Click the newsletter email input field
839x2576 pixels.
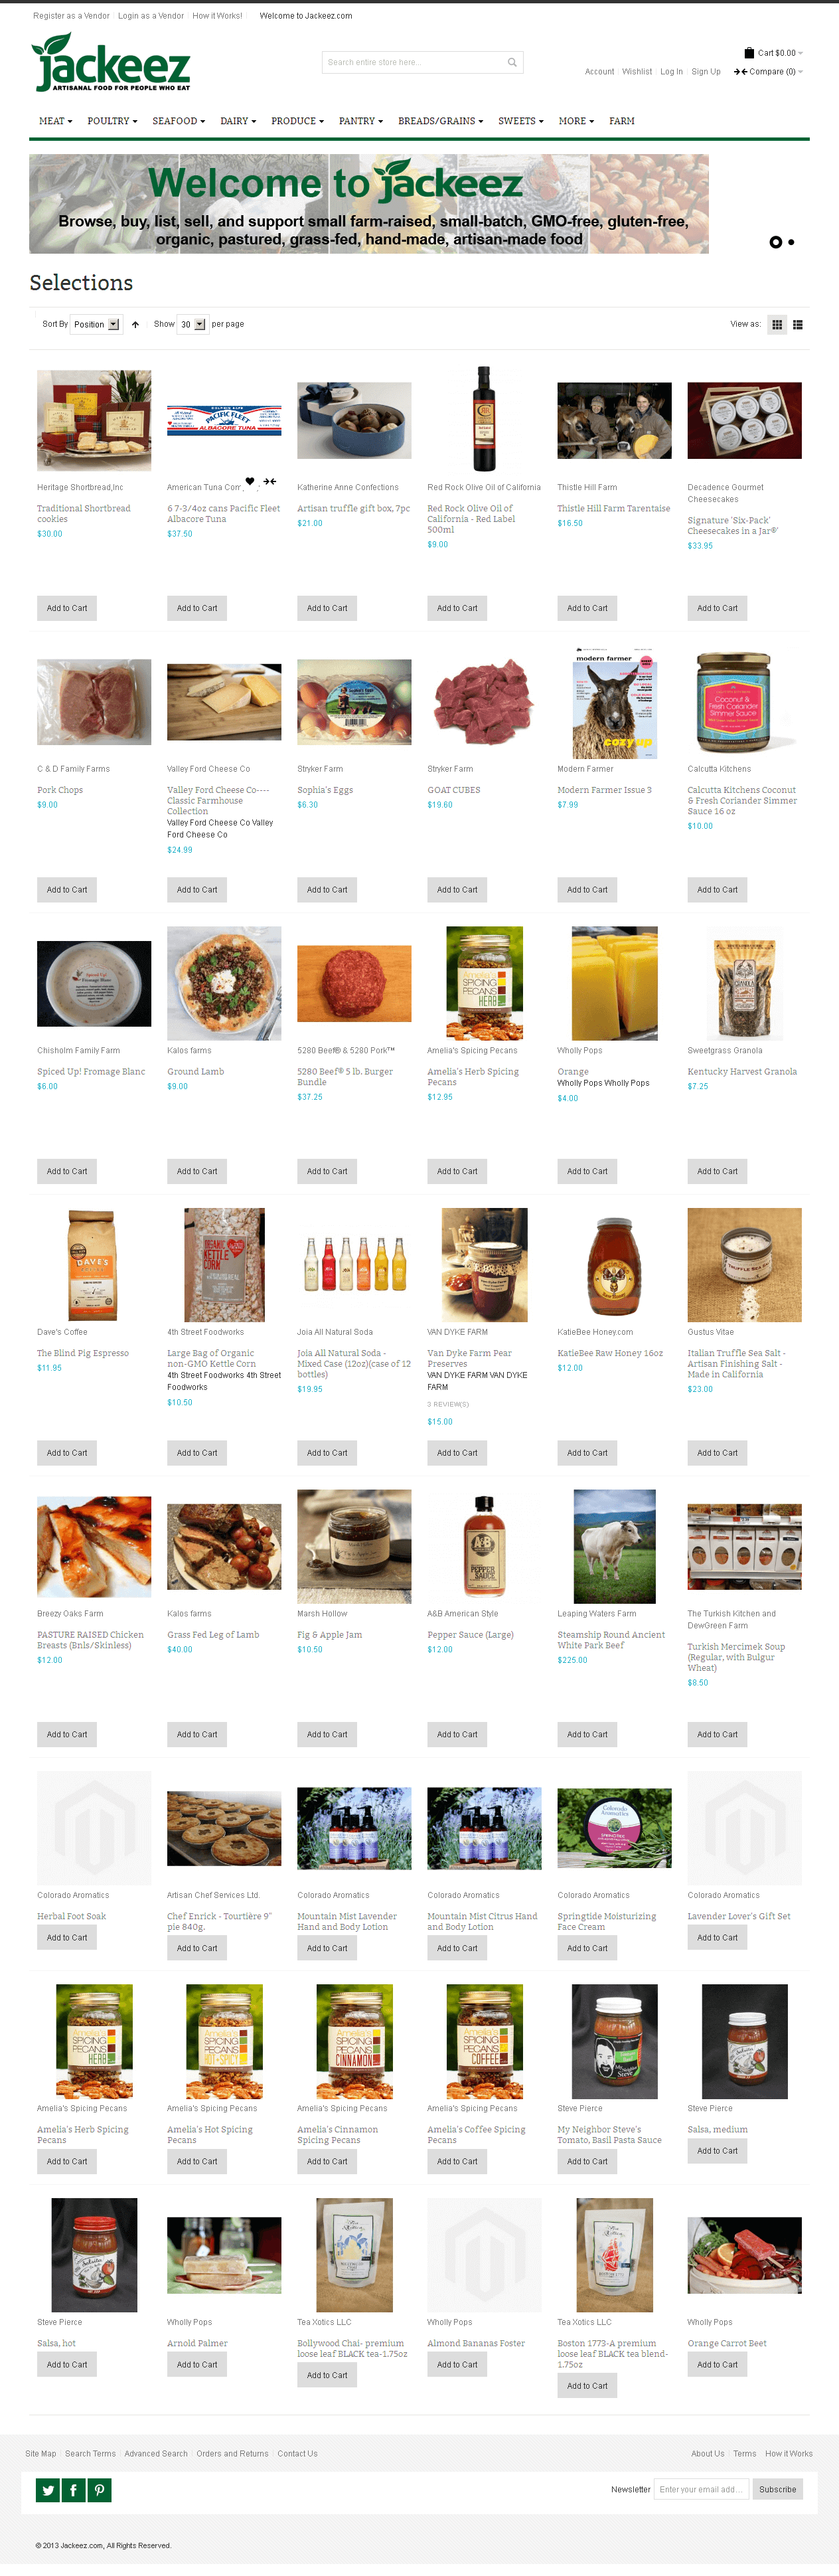click(701, 2490)
